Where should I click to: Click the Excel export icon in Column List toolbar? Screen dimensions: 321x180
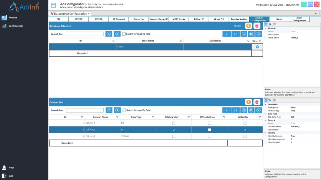[x=251, y=110]
